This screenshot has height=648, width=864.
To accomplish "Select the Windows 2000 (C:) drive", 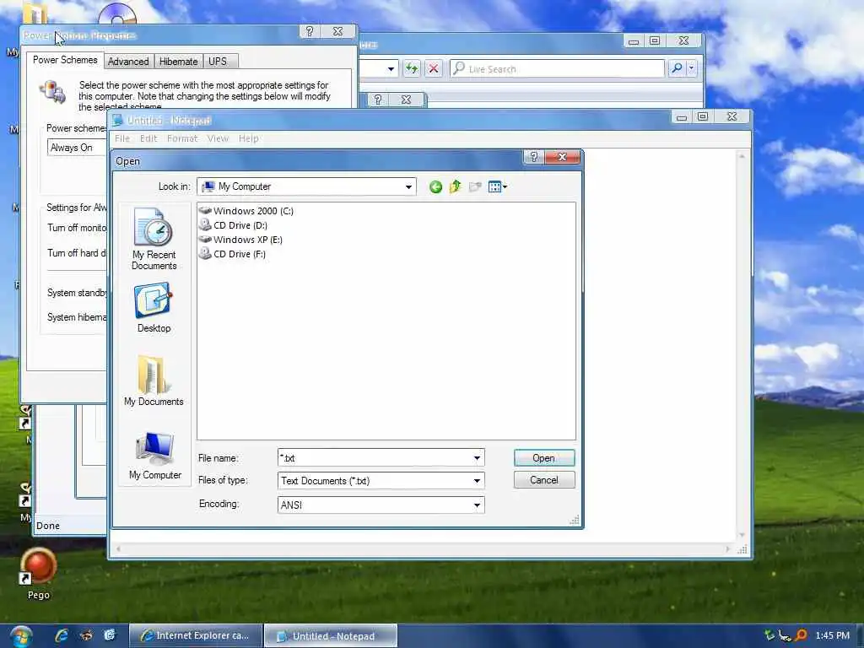I will [x=246, y=211].
